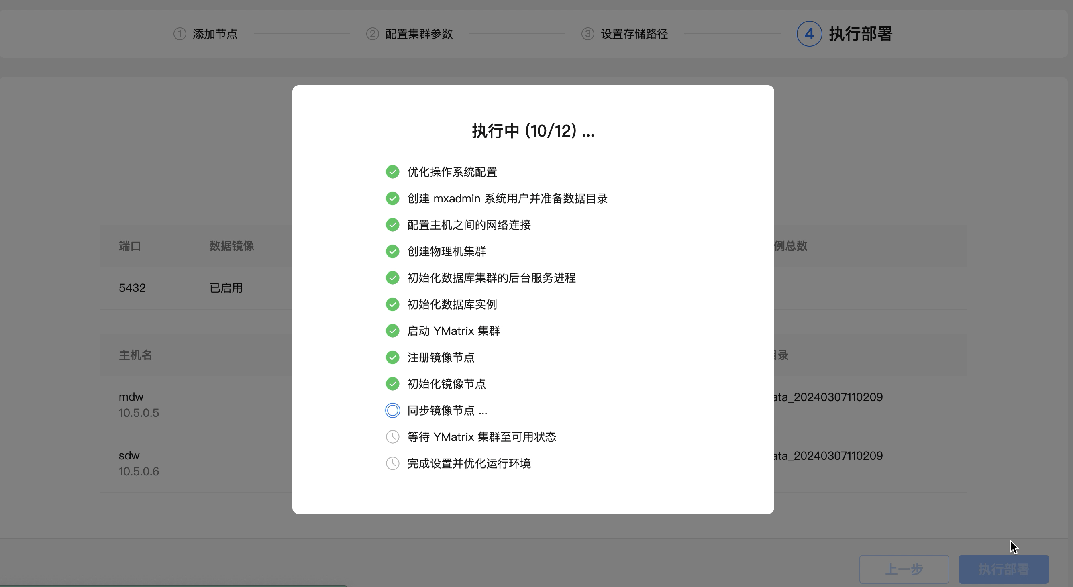Click the completed icon for 配置主机之间的网络连接

pyautogui.click(x=392, y=225)
